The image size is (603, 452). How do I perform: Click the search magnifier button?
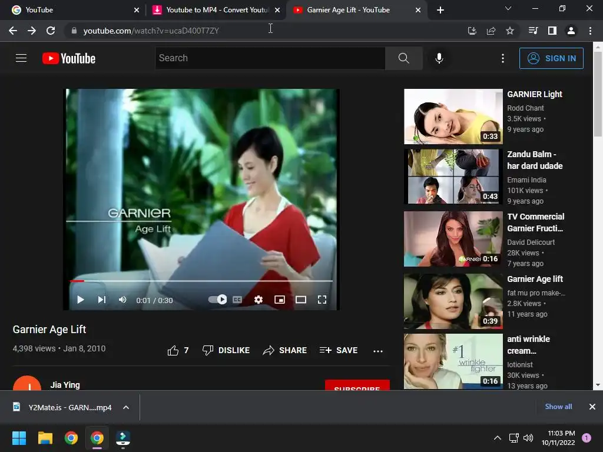[404, 58]
